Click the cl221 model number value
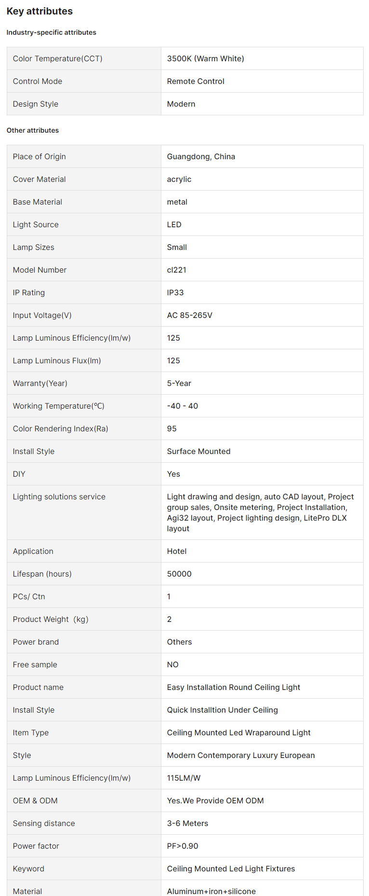 [x=176, y=270]
